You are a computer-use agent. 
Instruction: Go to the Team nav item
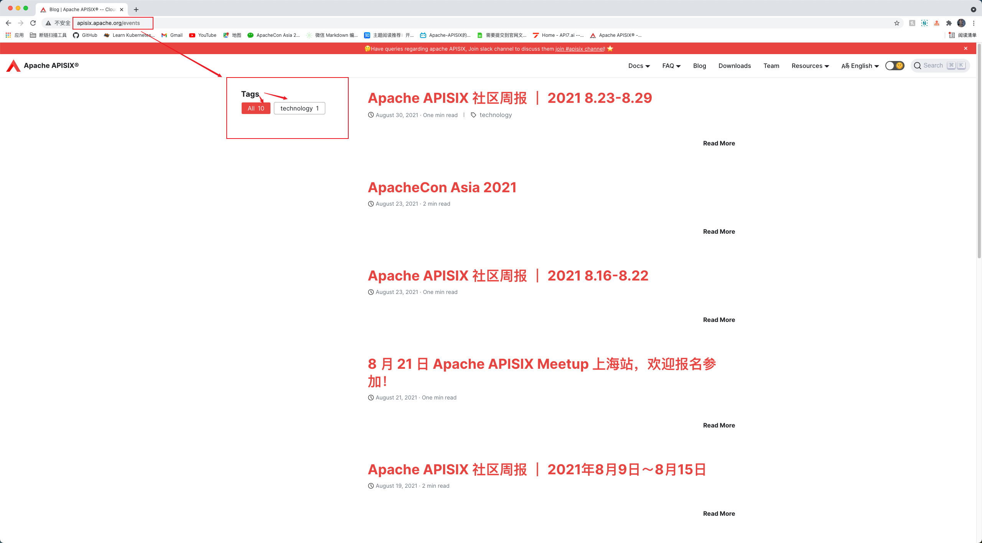pyautogui.click(x=771, y=66)
